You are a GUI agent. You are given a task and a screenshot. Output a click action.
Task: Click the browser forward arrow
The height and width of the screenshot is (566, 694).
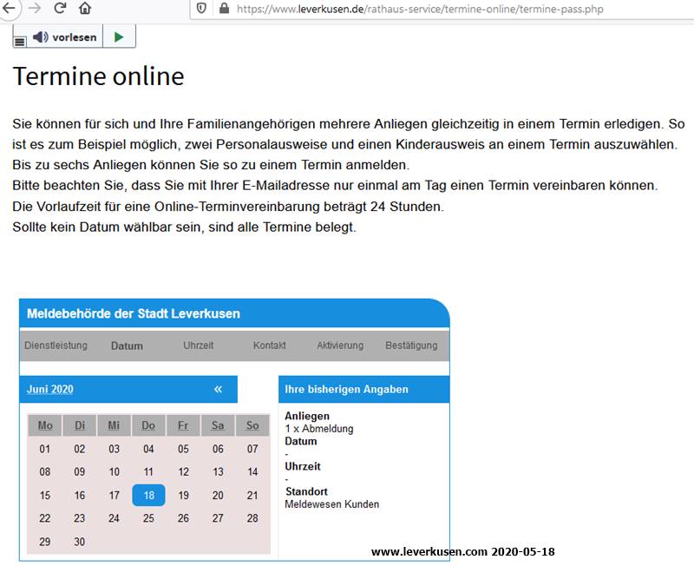coord(35,9)
